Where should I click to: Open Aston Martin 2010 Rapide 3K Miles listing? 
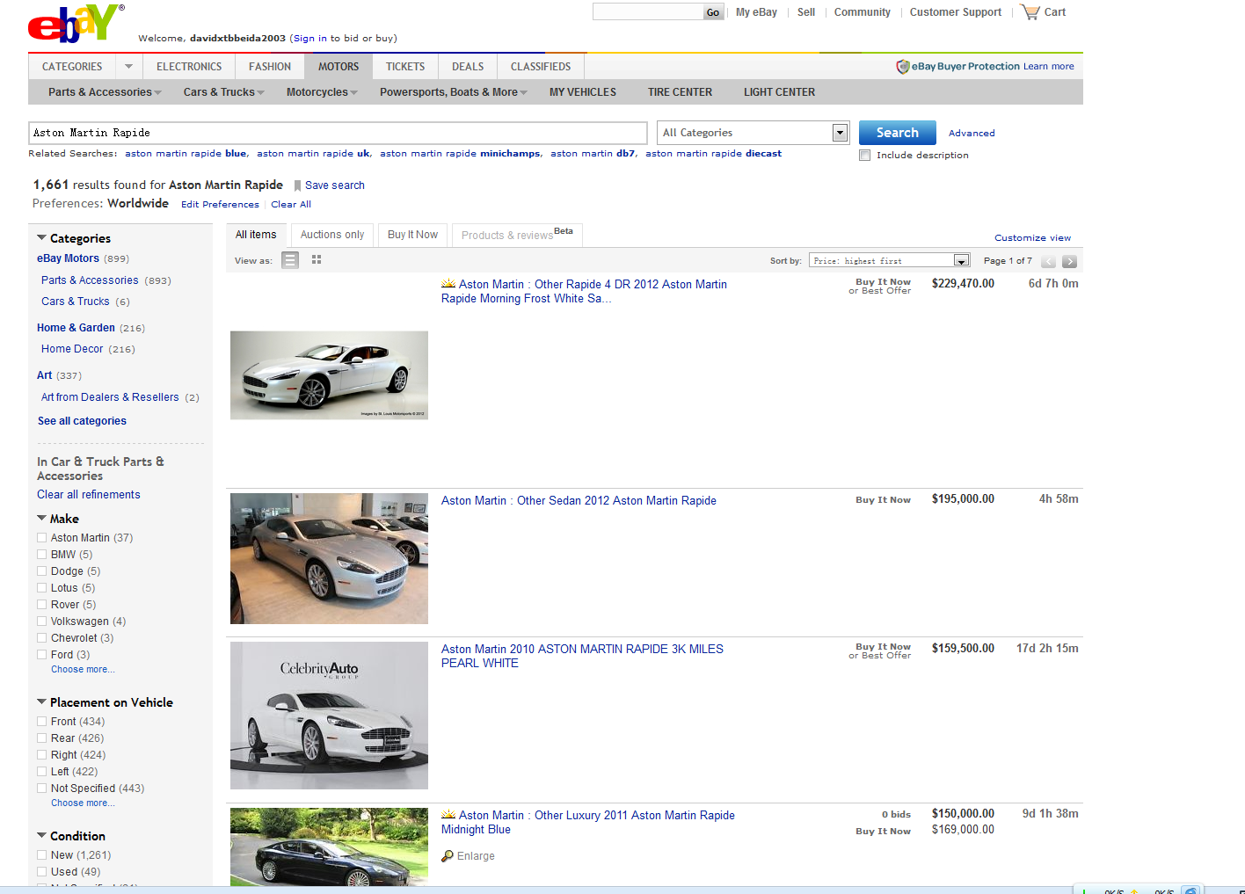click(x=582, y=656)
